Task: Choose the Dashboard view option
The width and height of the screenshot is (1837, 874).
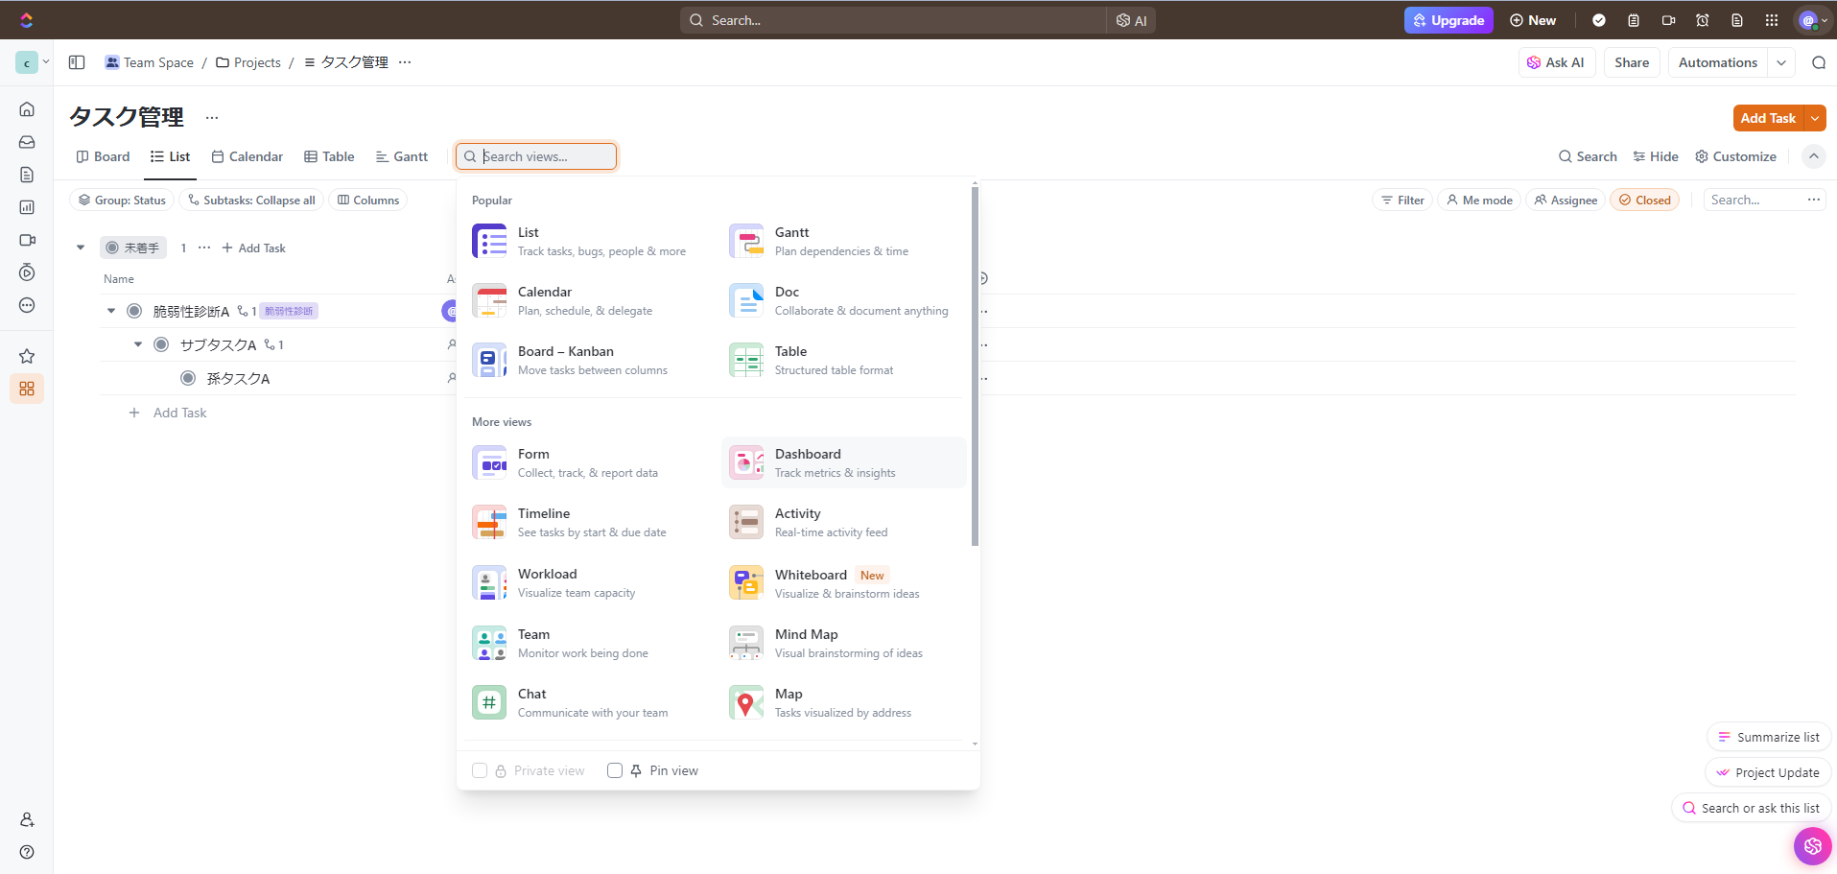Action: tap(844, 463)
